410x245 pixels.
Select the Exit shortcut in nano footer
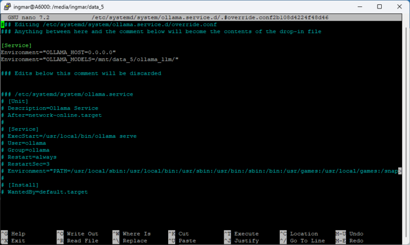click(18, 241)
